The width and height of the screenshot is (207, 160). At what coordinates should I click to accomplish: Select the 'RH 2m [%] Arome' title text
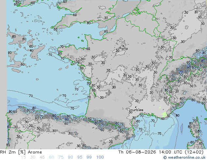21,152
